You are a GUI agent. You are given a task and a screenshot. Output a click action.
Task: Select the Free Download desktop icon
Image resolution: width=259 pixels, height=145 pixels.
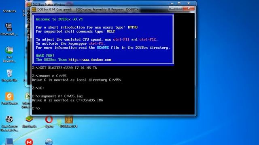click(9, 54)
